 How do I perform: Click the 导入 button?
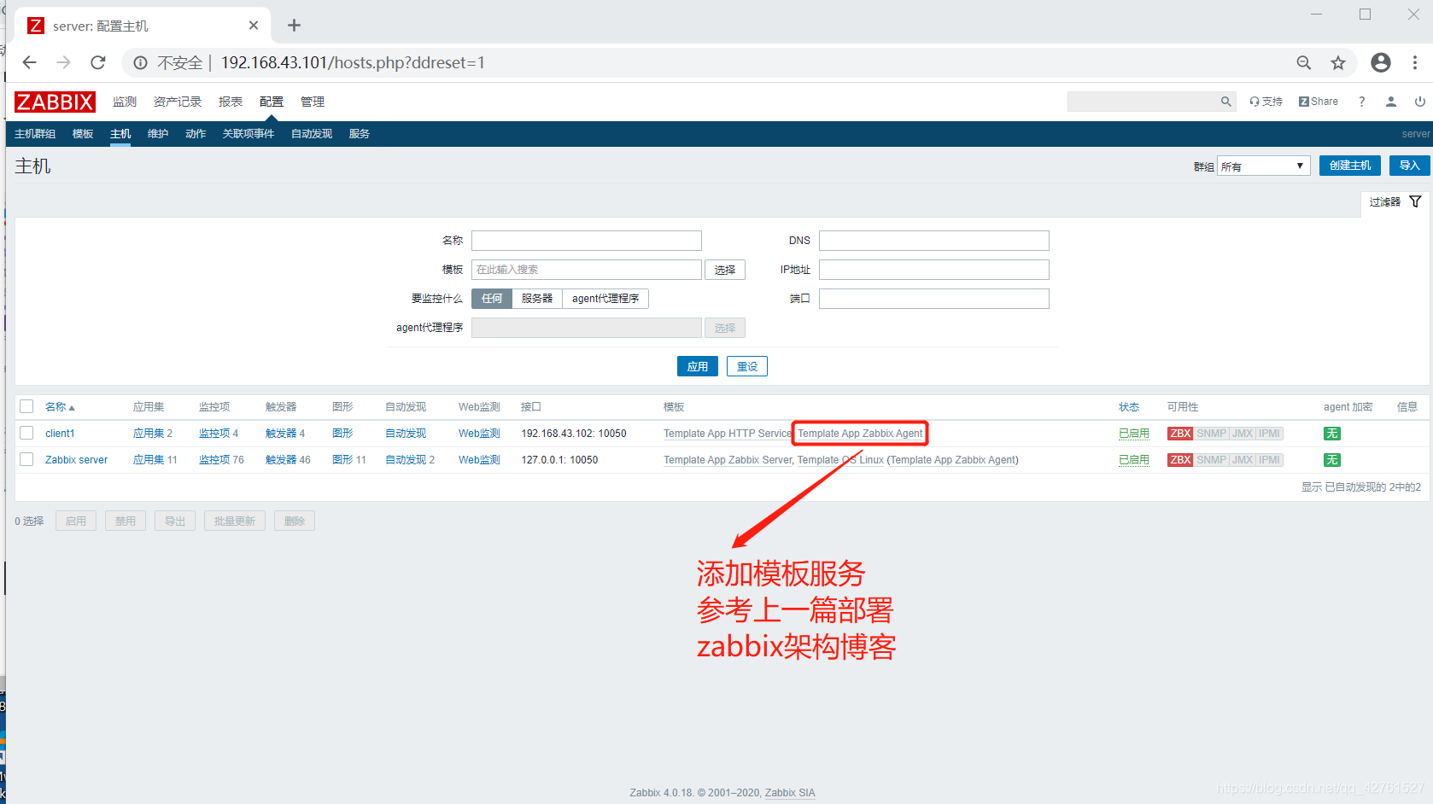click(x=1410, y=166)
